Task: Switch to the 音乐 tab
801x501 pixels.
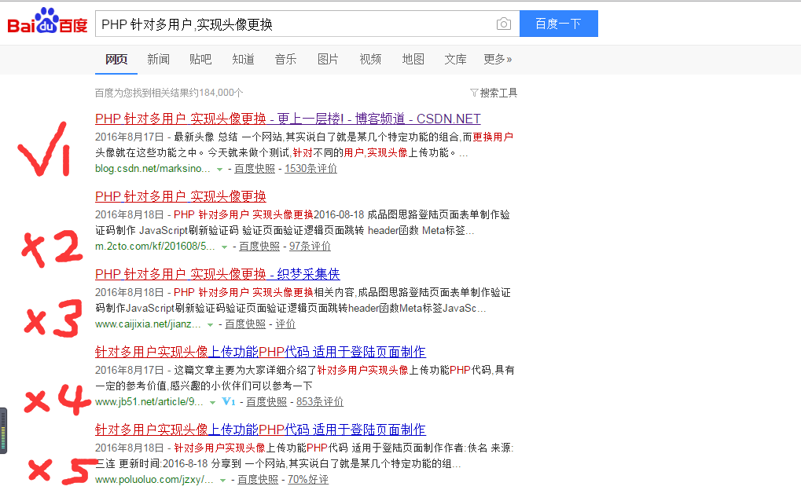Action: tap(285, 59)
